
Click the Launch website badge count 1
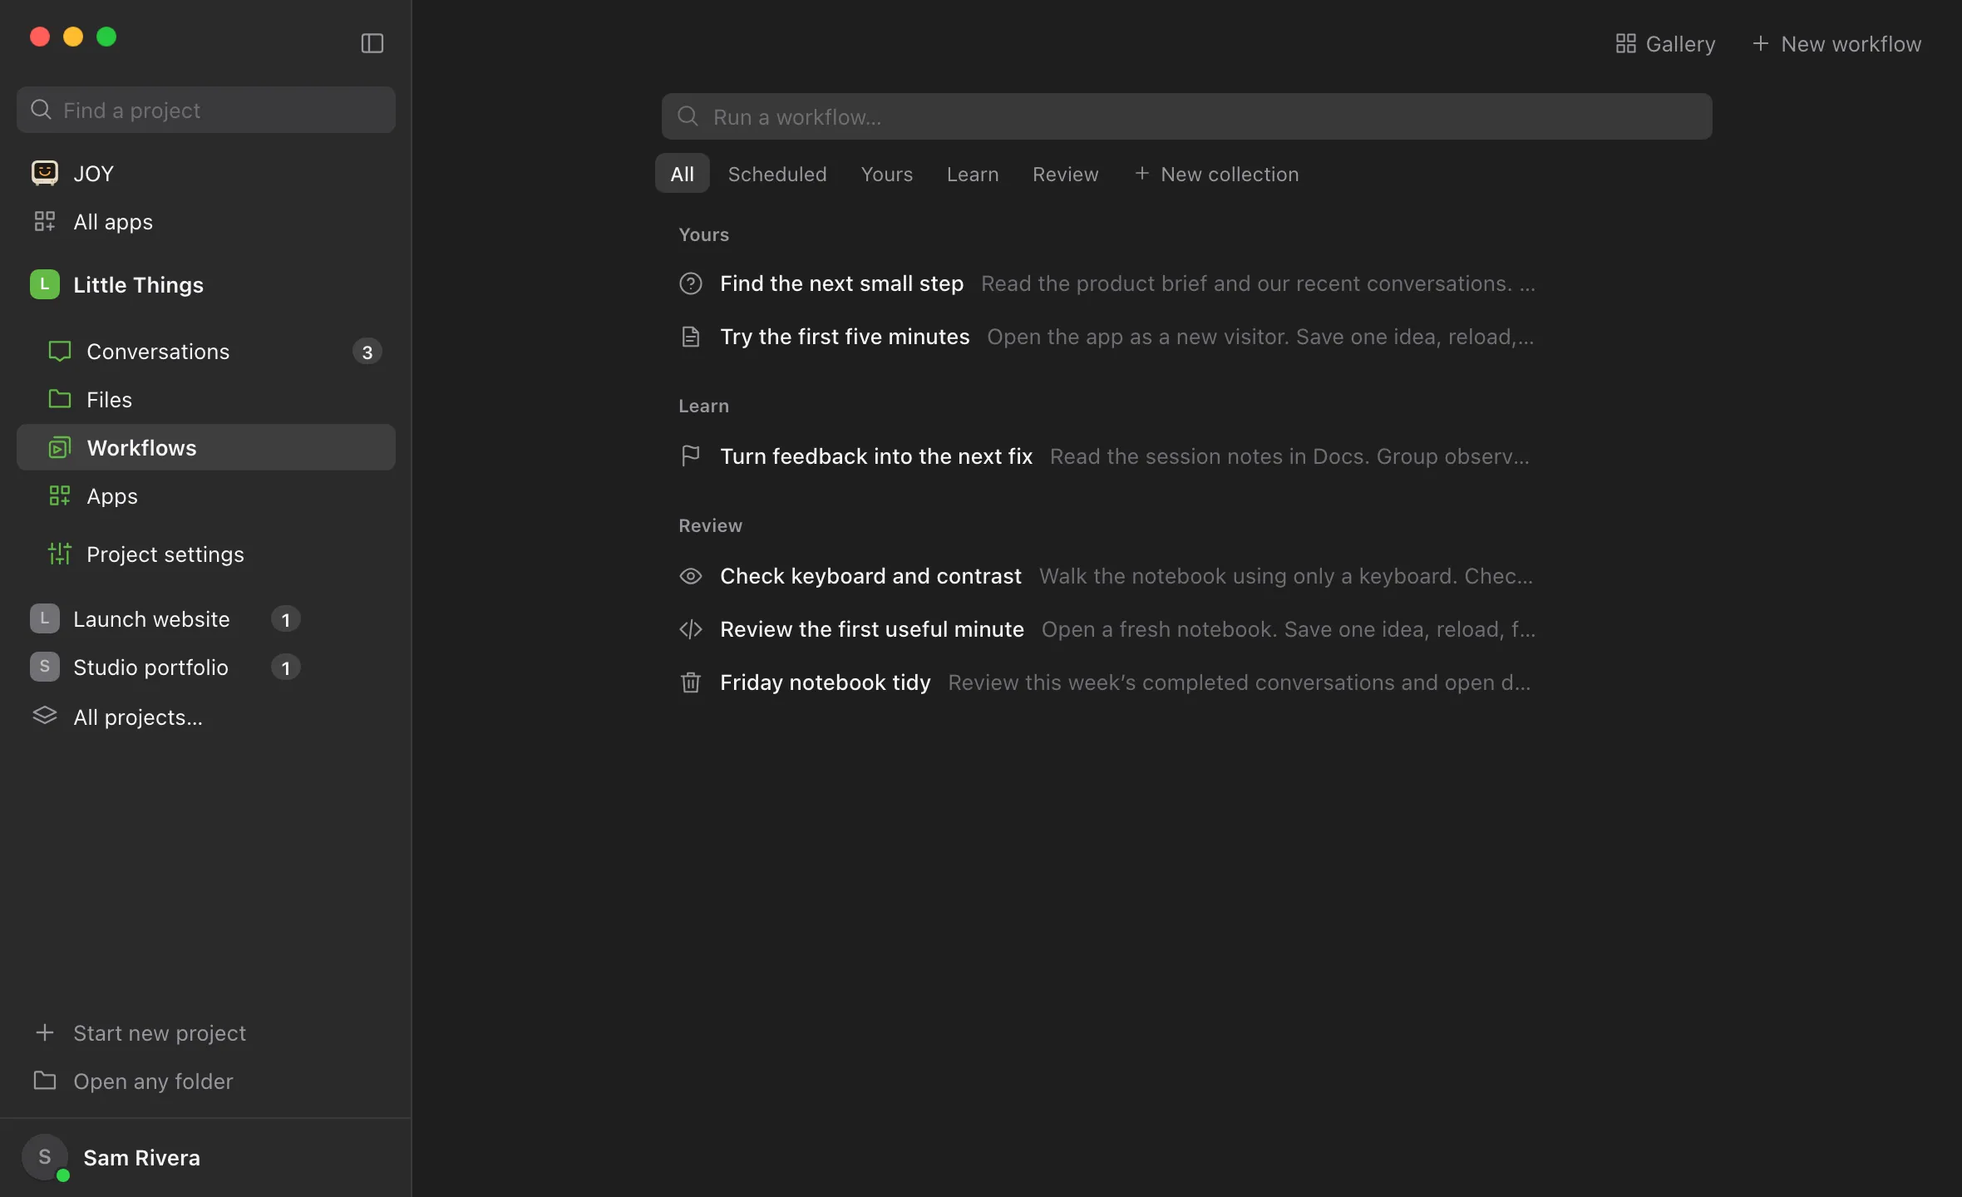(286, 619)
